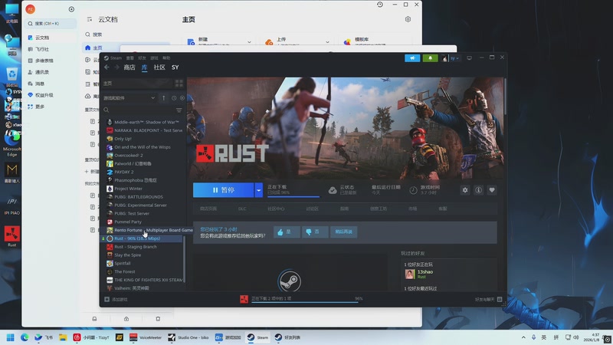This screenshot has height=345, width=613.
Task: Toggle ready-to-play filter icon
Action: coord(182,98)
